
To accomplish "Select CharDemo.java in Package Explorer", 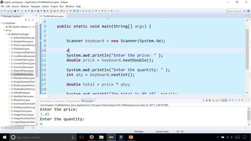I will 21,49.
